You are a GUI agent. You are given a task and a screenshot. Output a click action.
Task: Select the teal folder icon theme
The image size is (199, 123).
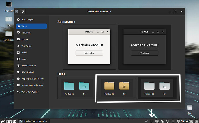(76, 88)
